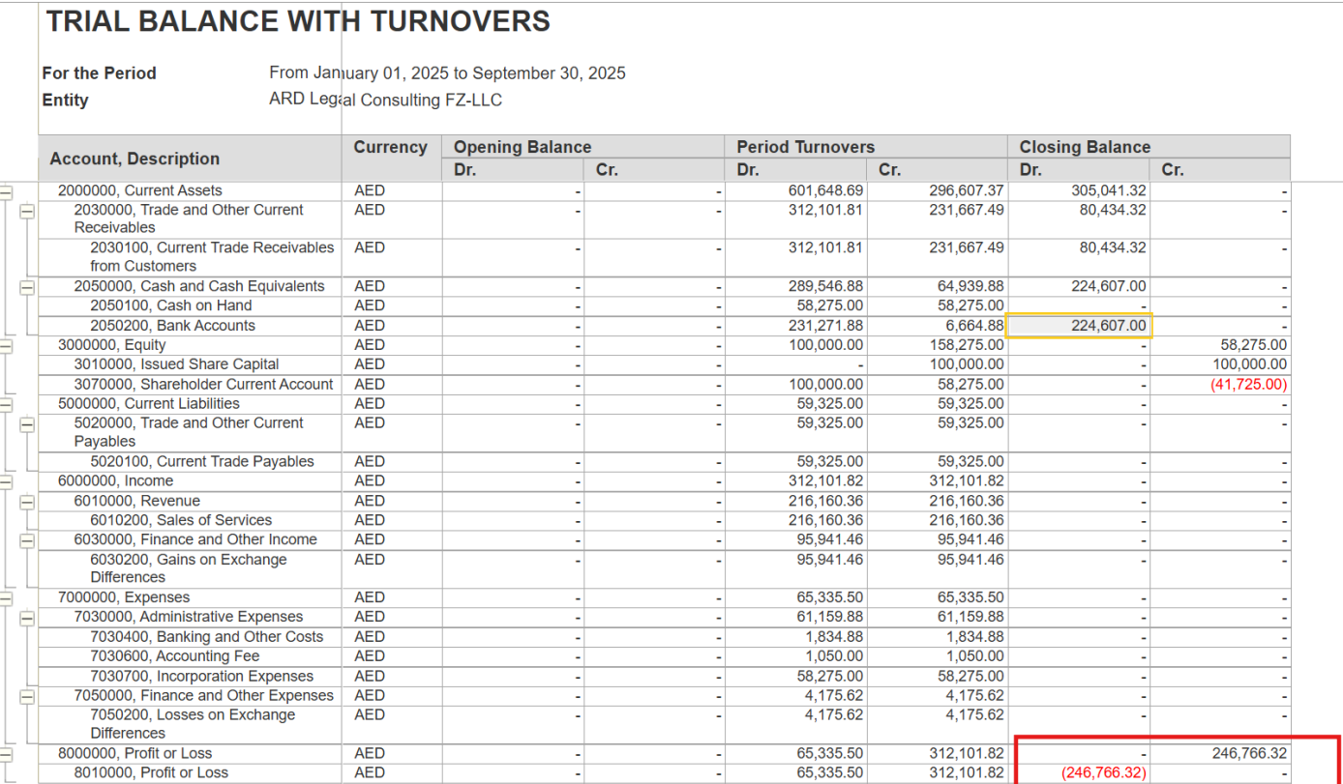The width and height of the screenshot is (1343, 784).
Task: Select the highlighted Bank Accounts closing balance cell
Action: click(x=1079, y=326)
